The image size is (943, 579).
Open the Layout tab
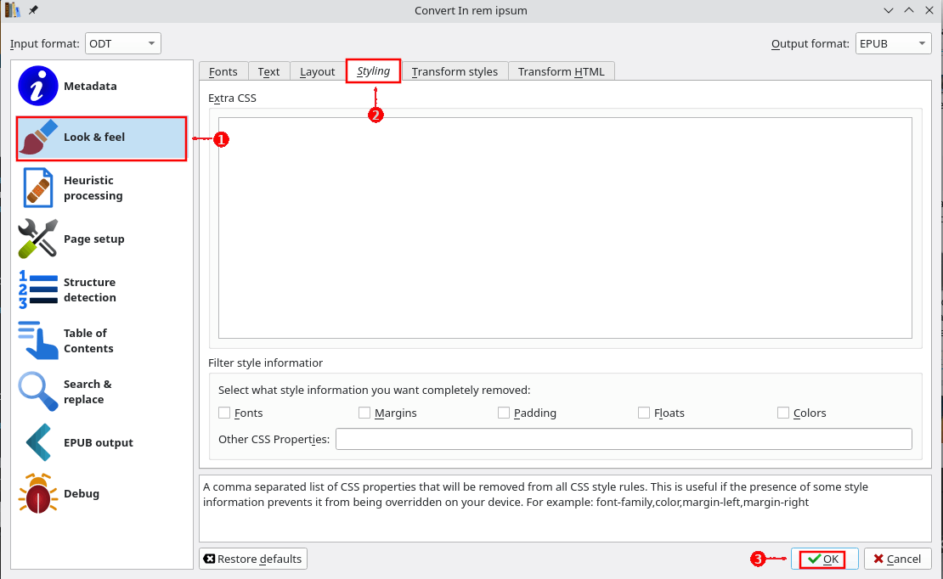(x=317, y=72)
